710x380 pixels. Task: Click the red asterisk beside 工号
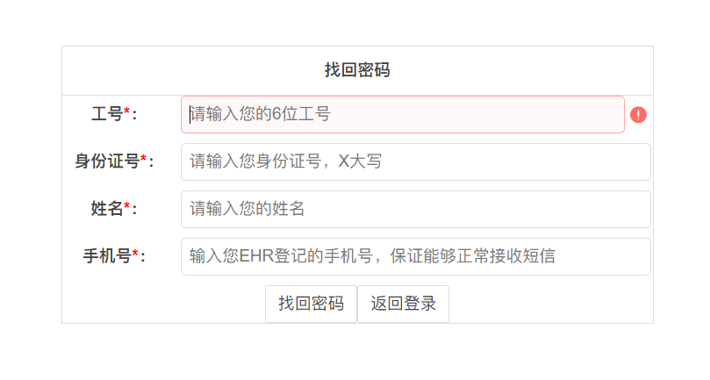click(x=126, y=111)
